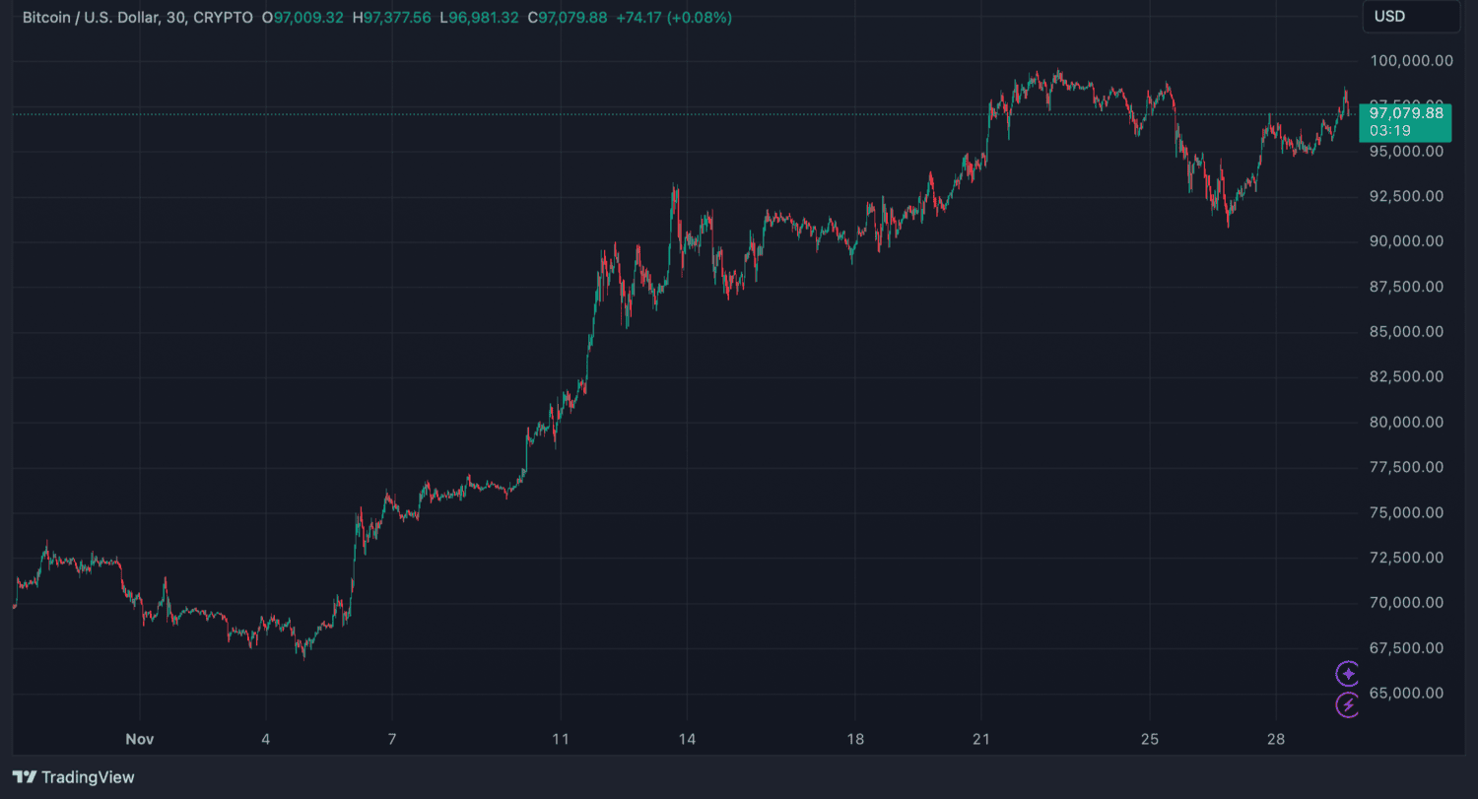The height and width of the screenshot is (799, 1478).
Task: Click the TradingView logo icon
Action: pos(26,777)
